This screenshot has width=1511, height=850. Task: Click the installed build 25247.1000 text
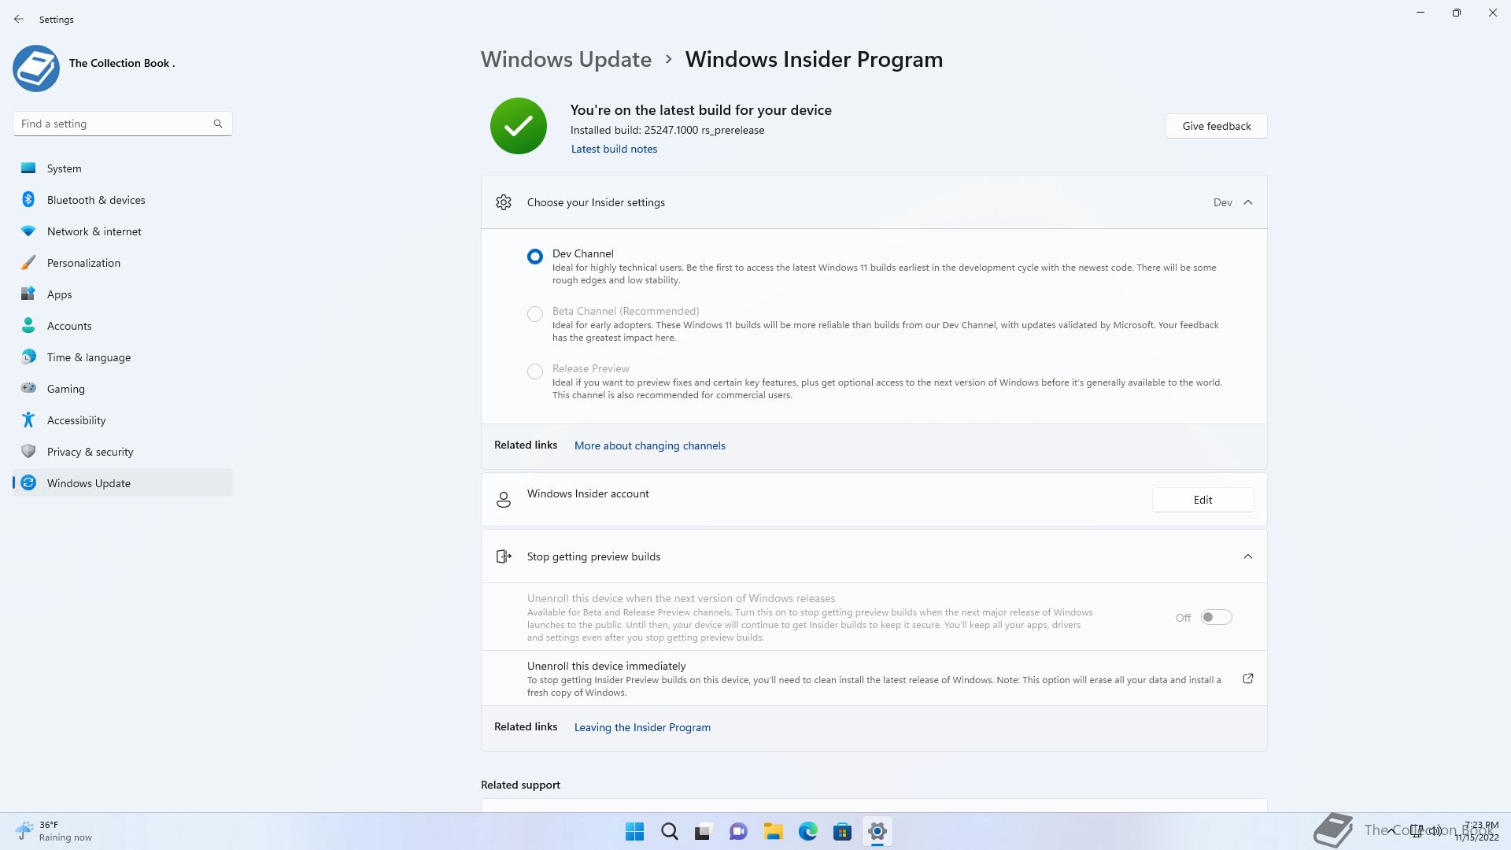click(667, 130)
